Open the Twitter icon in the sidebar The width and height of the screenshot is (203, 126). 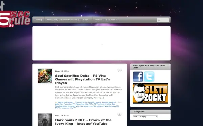point(149,77)
